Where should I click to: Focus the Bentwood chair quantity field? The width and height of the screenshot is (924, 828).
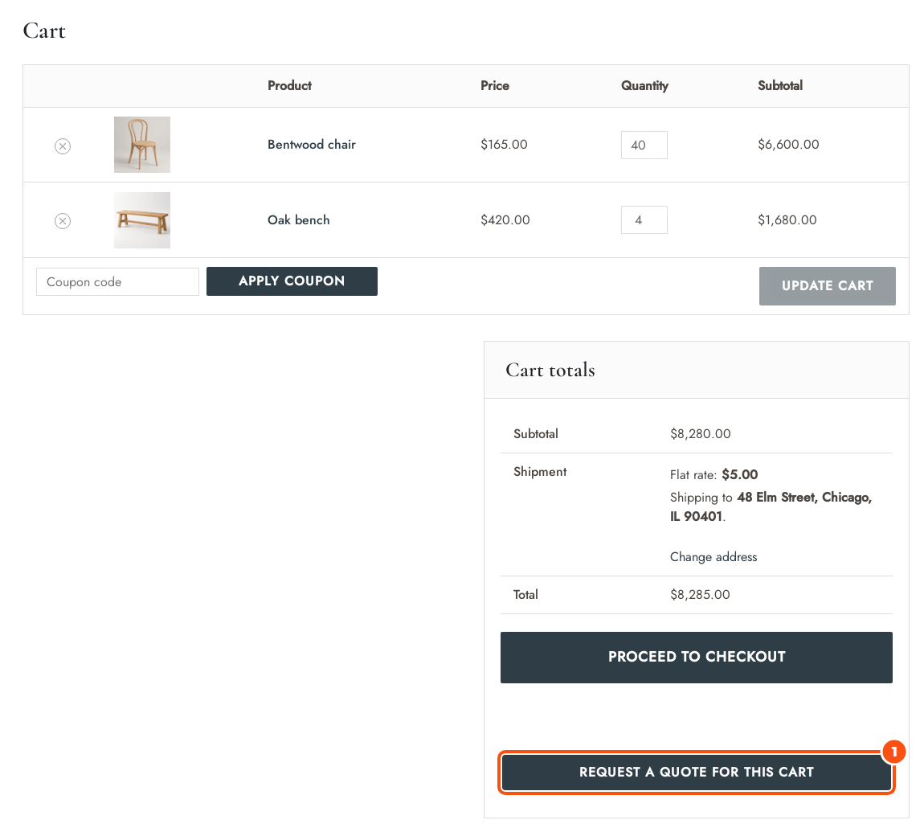644,145
